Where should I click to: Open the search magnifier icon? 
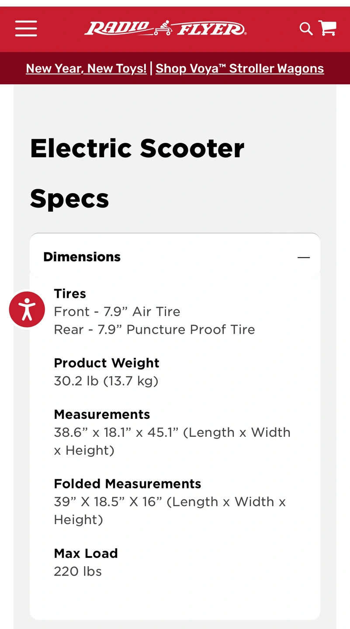306,29
